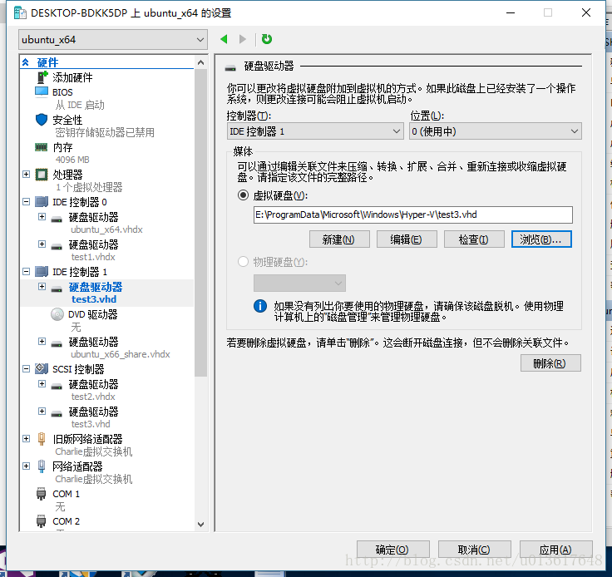The width and height of the screenshot is (612, 577).
Task: Expand the test2.vhdx drive node
Action: tap(42, 383)
